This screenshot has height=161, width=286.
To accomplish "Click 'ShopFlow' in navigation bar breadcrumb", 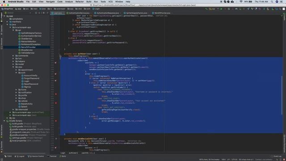I will (x=7, y=9).
